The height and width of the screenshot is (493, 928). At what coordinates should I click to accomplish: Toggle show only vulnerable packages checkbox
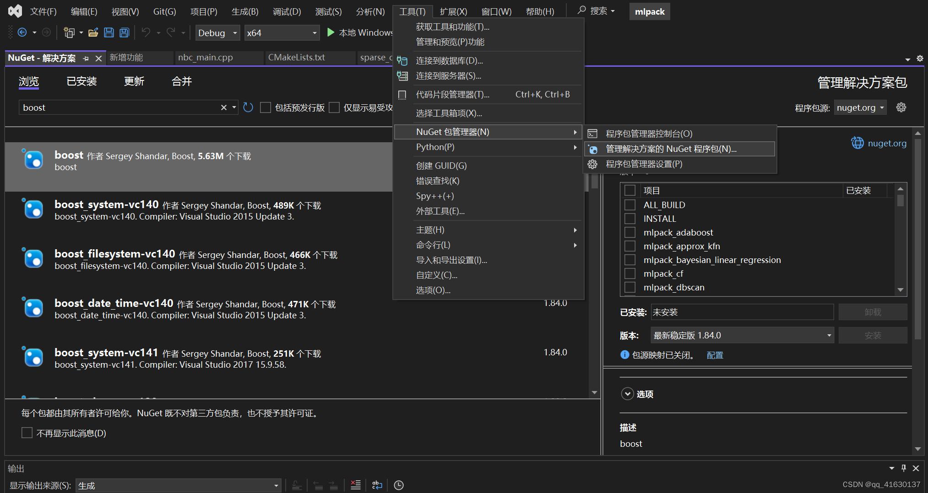coord(334,107)
